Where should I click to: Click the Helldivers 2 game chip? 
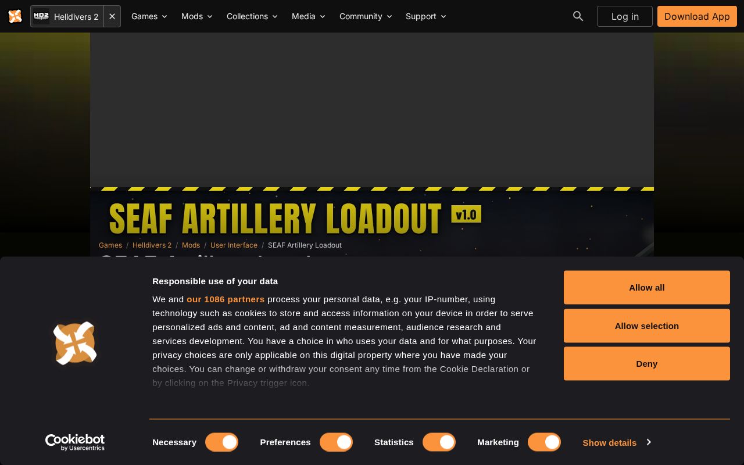click(67, 16)
